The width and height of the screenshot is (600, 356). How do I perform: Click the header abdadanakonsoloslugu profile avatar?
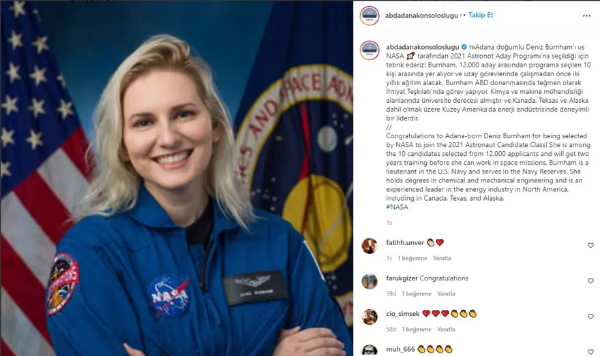[370, 16]
